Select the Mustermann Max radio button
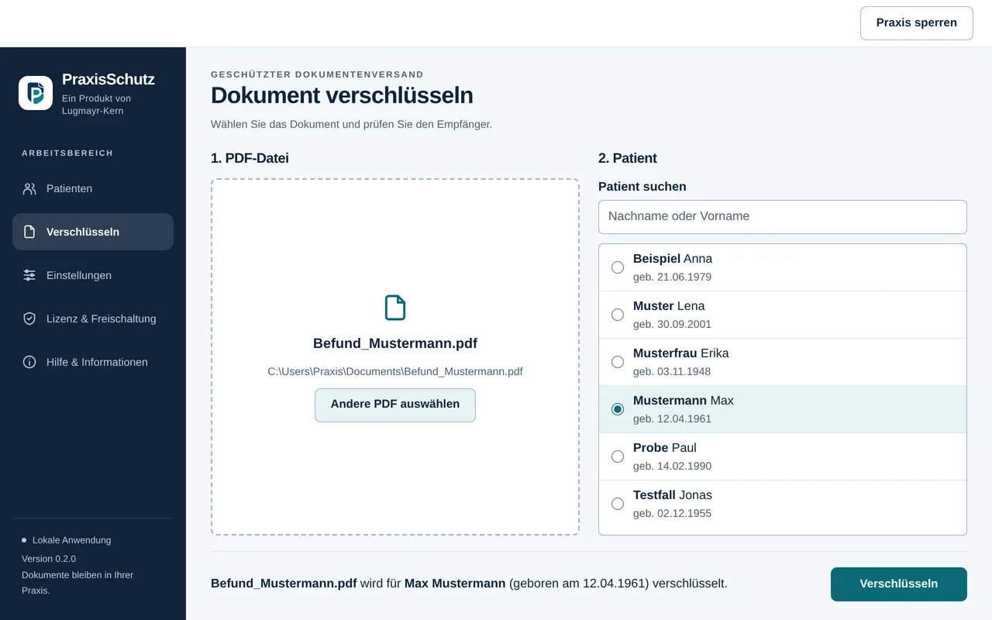This screenshot has width=992, height=620. (x=618, y=409)
